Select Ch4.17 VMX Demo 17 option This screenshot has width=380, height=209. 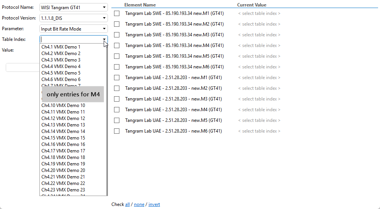[x=63, y=151]
